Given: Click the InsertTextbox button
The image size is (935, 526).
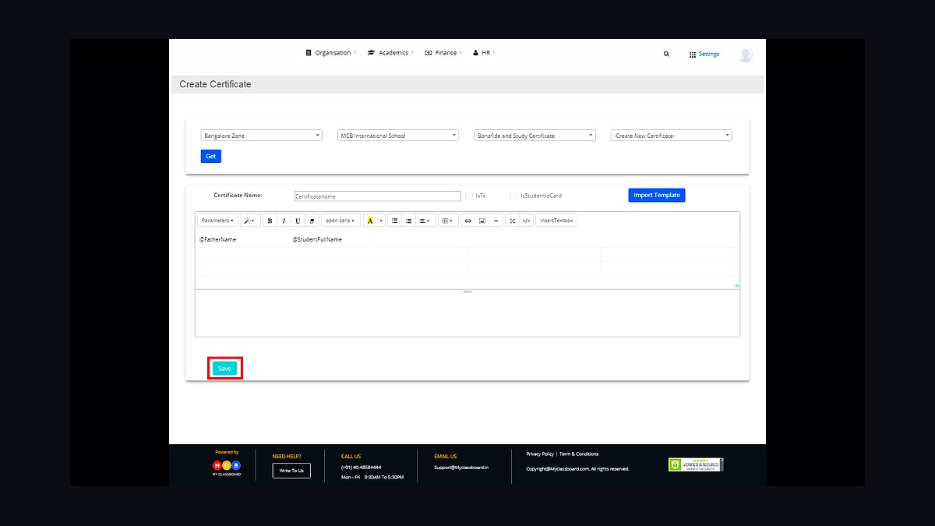Looking at the screenshot, I should [556, 221].
